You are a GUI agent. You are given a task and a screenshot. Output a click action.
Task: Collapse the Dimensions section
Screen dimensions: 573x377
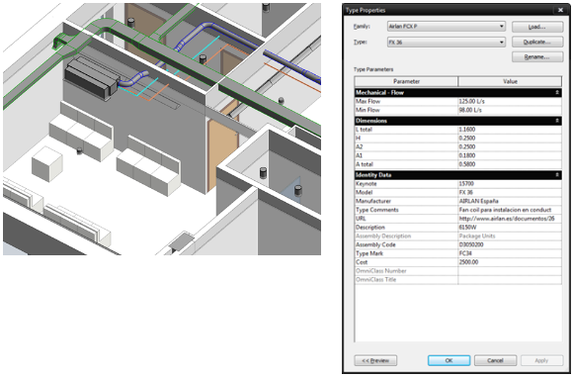557,121
